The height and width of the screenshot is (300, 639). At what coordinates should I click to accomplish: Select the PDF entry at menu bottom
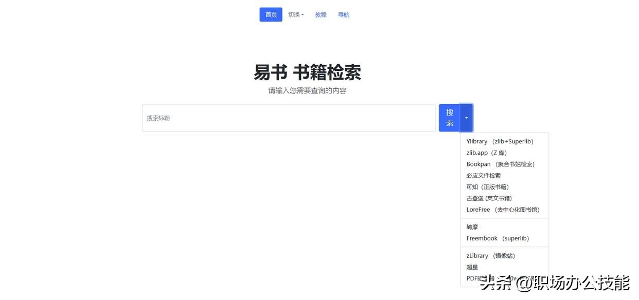click(x=473, y=278)
